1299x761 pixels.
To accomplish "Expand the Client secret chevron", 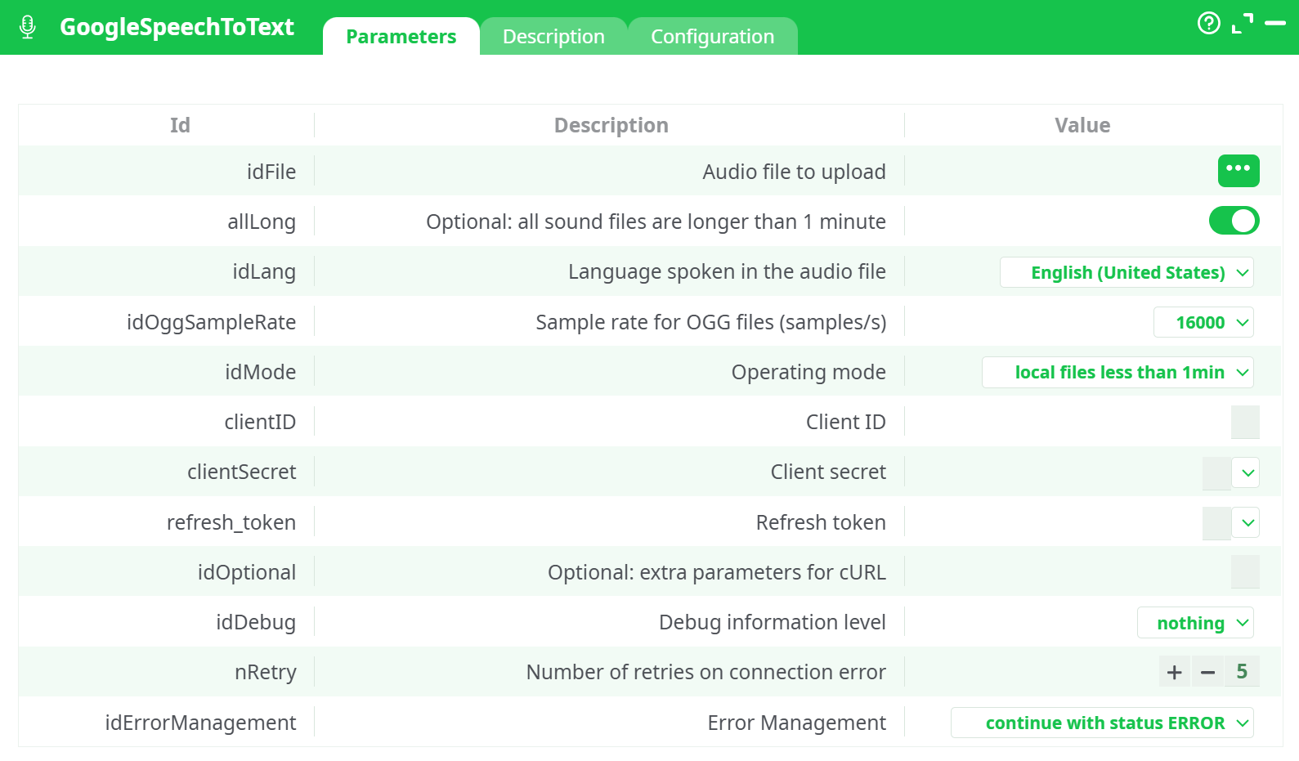I will (x=1247, y=472).
